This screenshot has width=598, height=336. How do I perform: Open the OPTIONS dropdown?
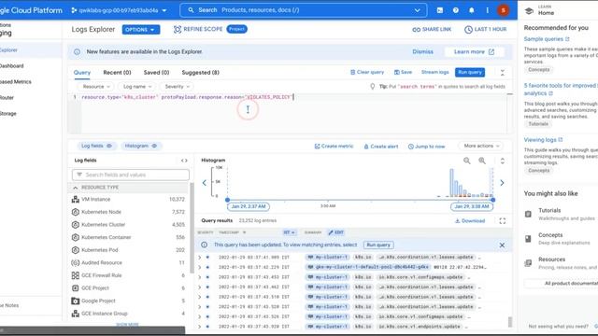click(141, 30)
